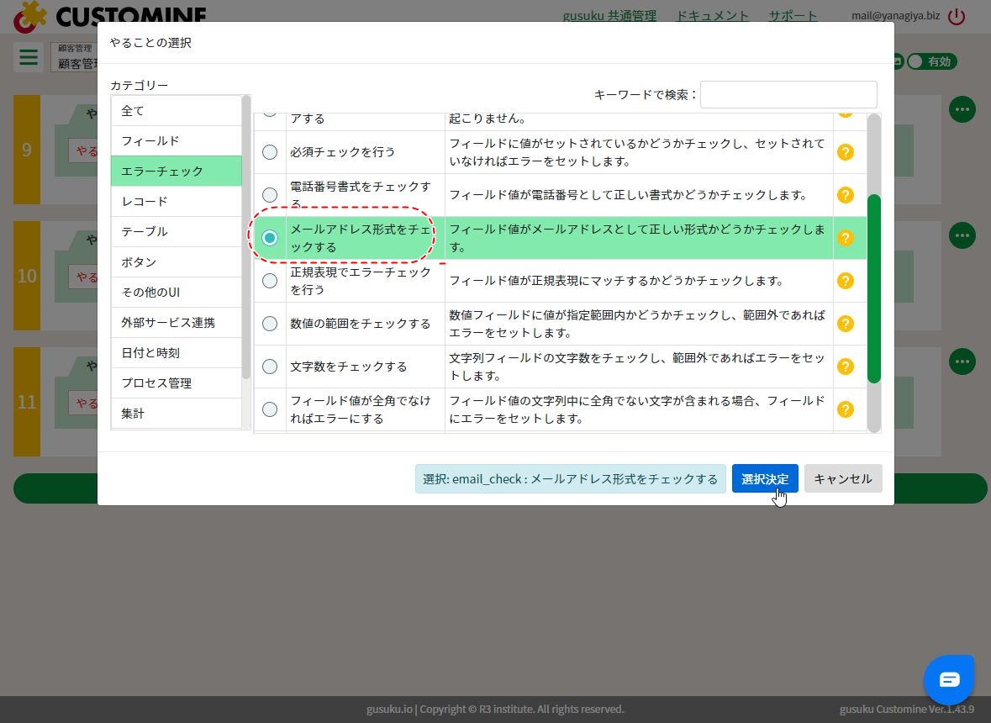Select メールアドレス形式をチェックする radio button
Viewport: 991px width, 723px height.
point(270,238)
